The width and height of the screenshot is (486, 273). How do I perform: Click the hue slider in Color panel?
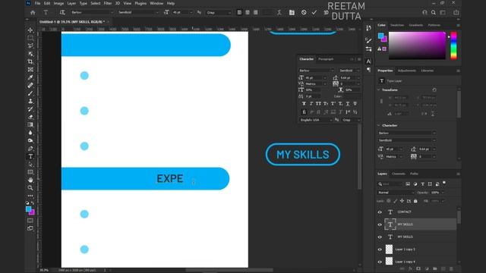[453, 45]
